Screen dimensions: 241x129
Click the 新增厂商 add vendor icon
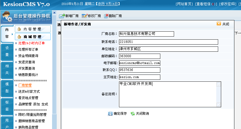(62, 16)
